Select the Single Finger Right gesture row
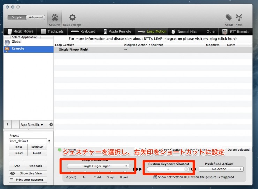Viewport: 258px width, 189px height. tap(153, 50)
